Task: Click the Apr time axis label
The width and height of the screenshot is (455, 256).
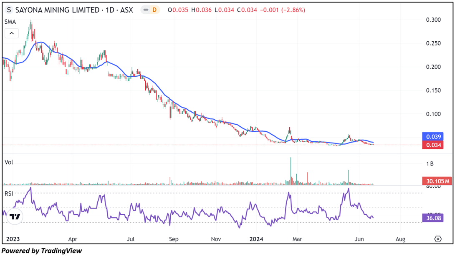Action: click(73, 239)
